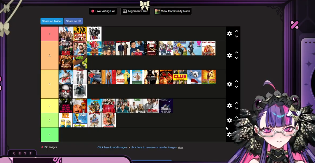The height and width of the screenshot is (163, 315).
Task: Select the Tropic Thunder poster
Action: pyautogui.click(x=66, y=63)
